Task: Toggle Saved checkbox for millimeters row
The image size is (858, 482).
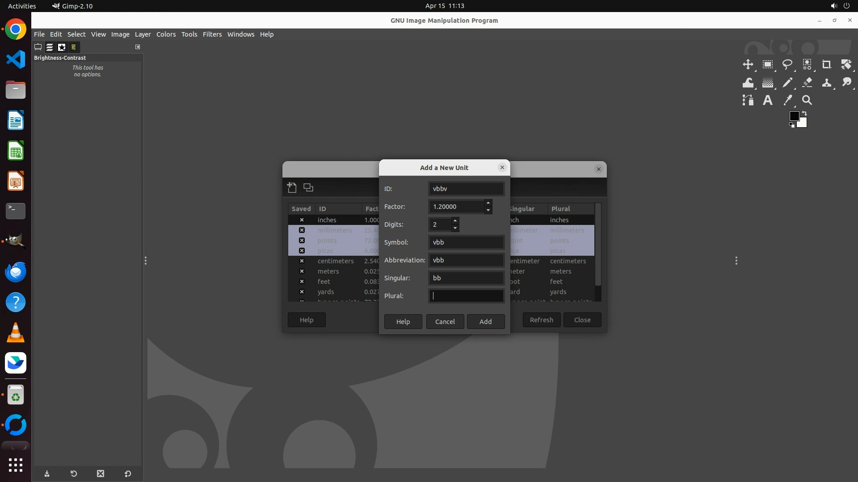Action: (x=302, y=230)
